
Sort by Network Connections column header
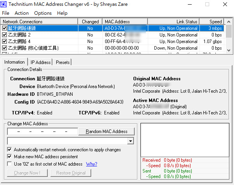pyautogui.click(x=39, y=22)
